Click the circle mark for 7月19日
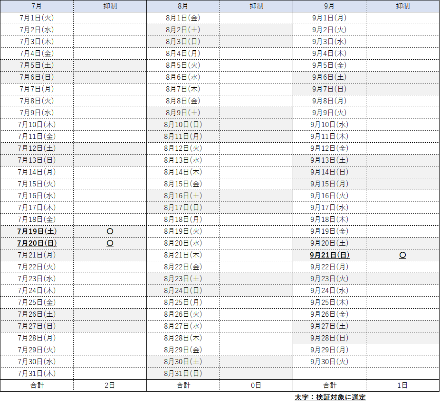This screenshot has width=440, height=404. [x=110, y=231]
